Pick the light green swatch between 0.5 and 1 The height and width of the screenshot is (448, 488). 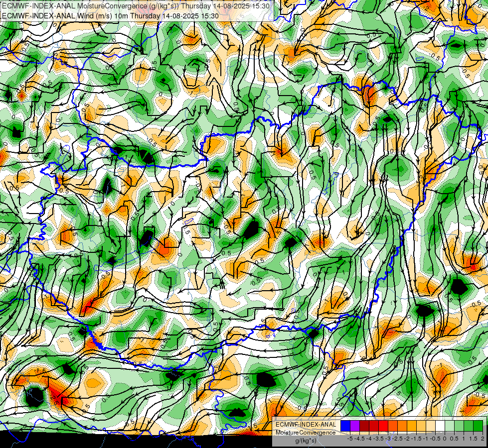(459, 426)
